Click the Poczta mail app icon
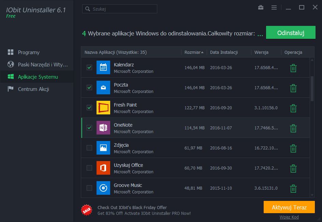 tap(103, 88)
